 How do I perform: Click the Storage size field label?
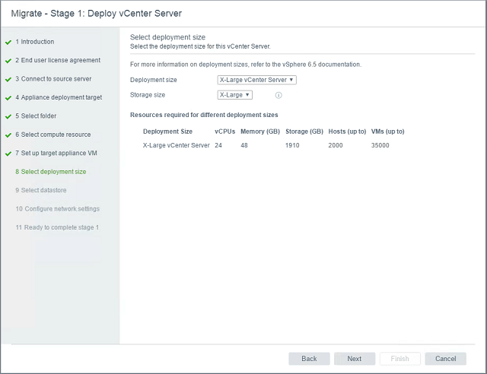[x=148, y=95]
